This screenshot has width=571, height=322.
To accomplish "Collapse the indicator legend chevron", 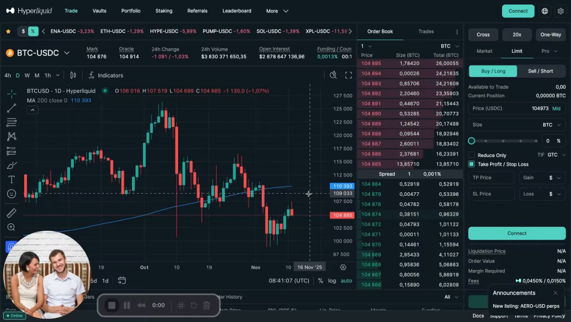I will pyautogui.click(x=32, y=110).
